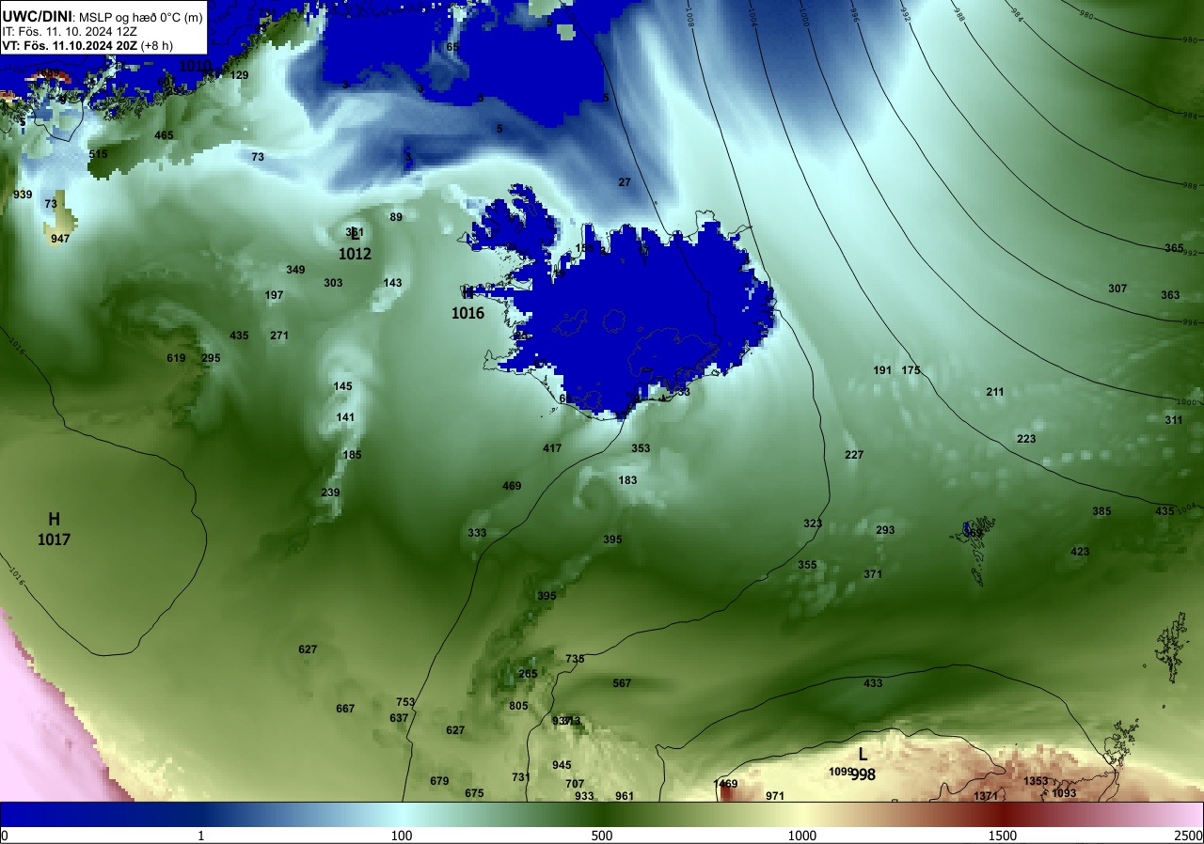Click the height value 353

pyautogui.click(x=641, y=448)
